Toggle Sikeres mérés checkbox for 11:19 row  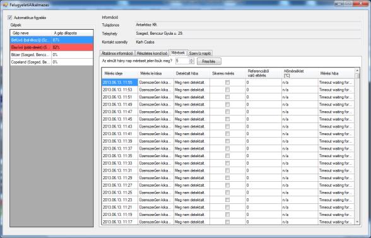(227, 215)
